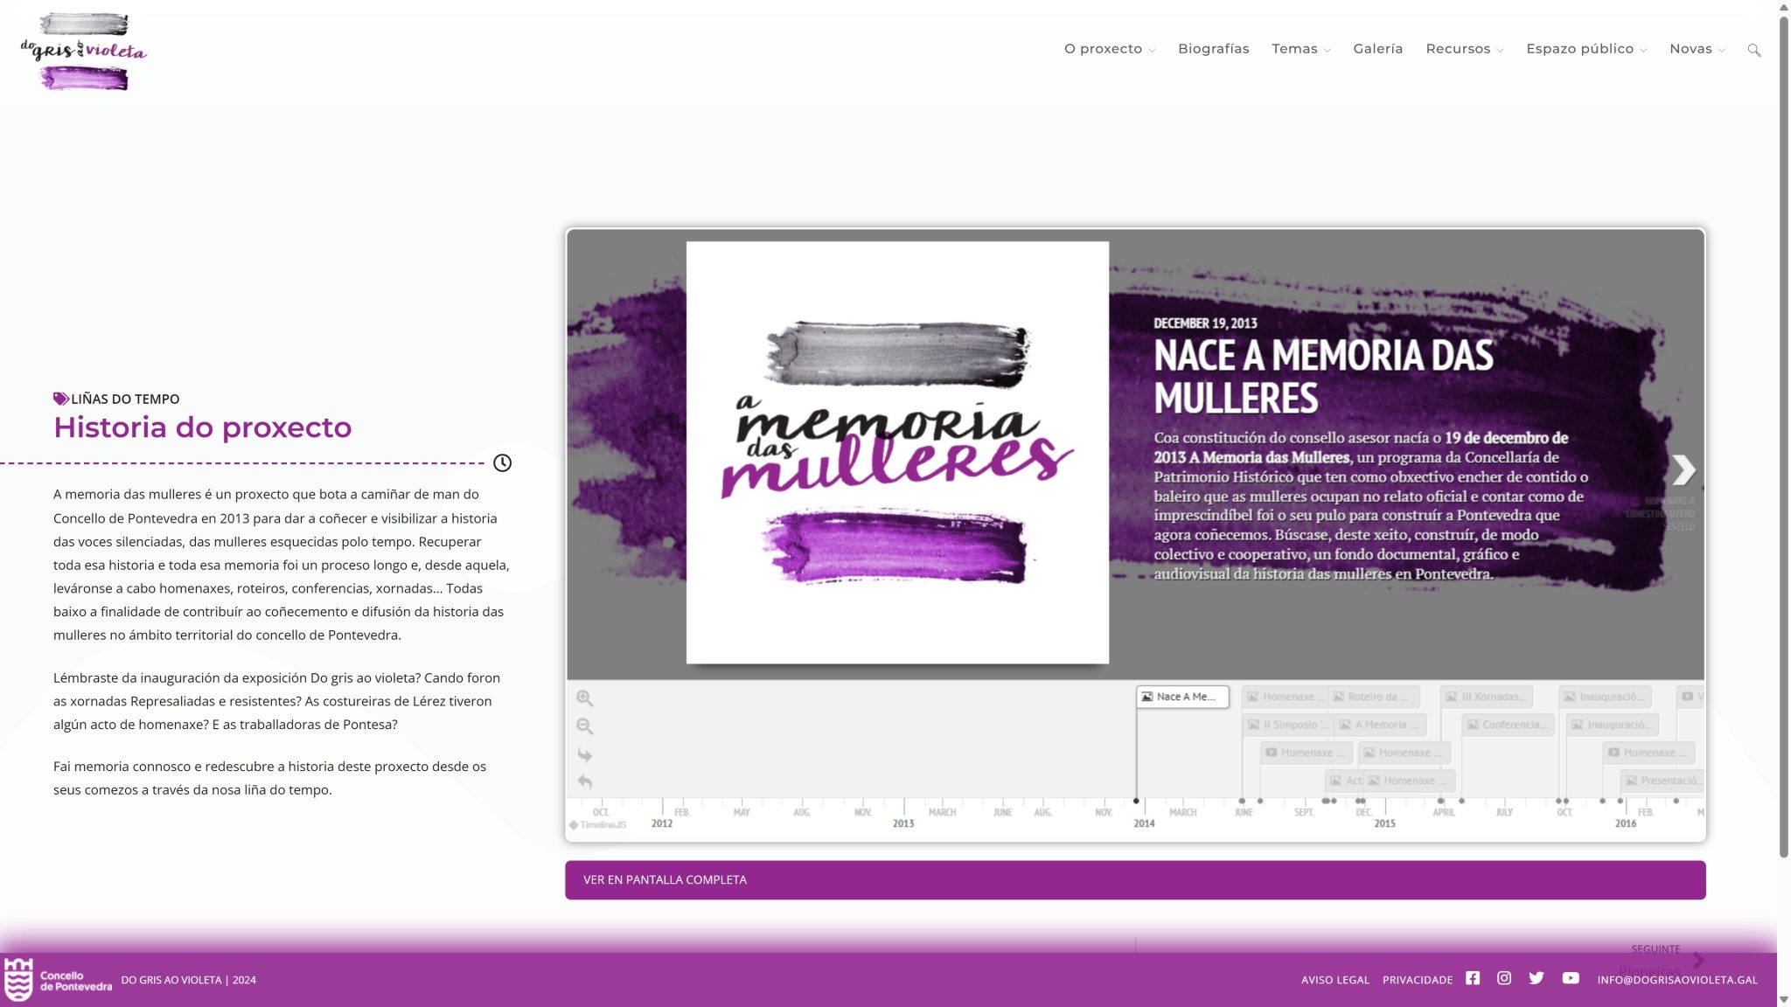This screenshot has height=1007, width=1791.
Task: Click the Do gris ao violeta logo
Action: coord(84,52)
